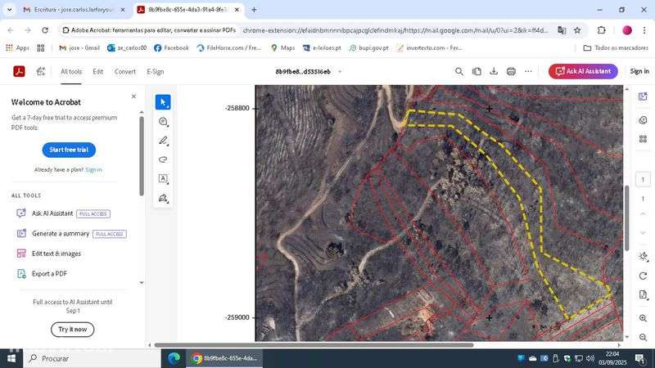Open the All tools menu

pyautogui.click(x=71, y=72)
